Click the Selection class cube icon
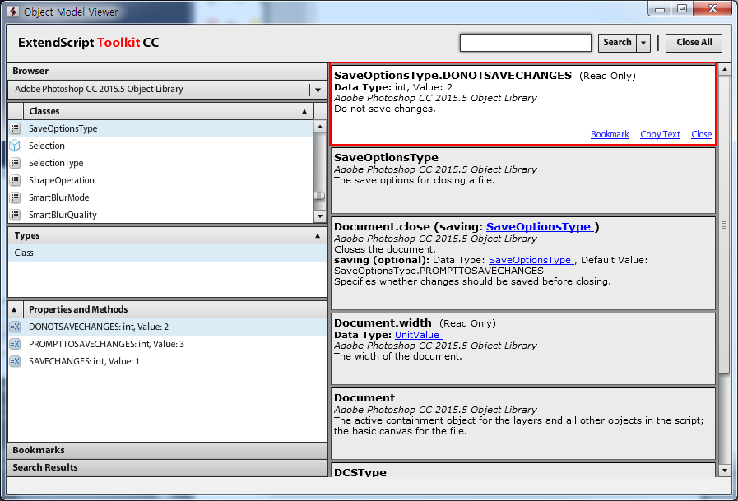This screenshot has height=501, width=738. (15, 146)
